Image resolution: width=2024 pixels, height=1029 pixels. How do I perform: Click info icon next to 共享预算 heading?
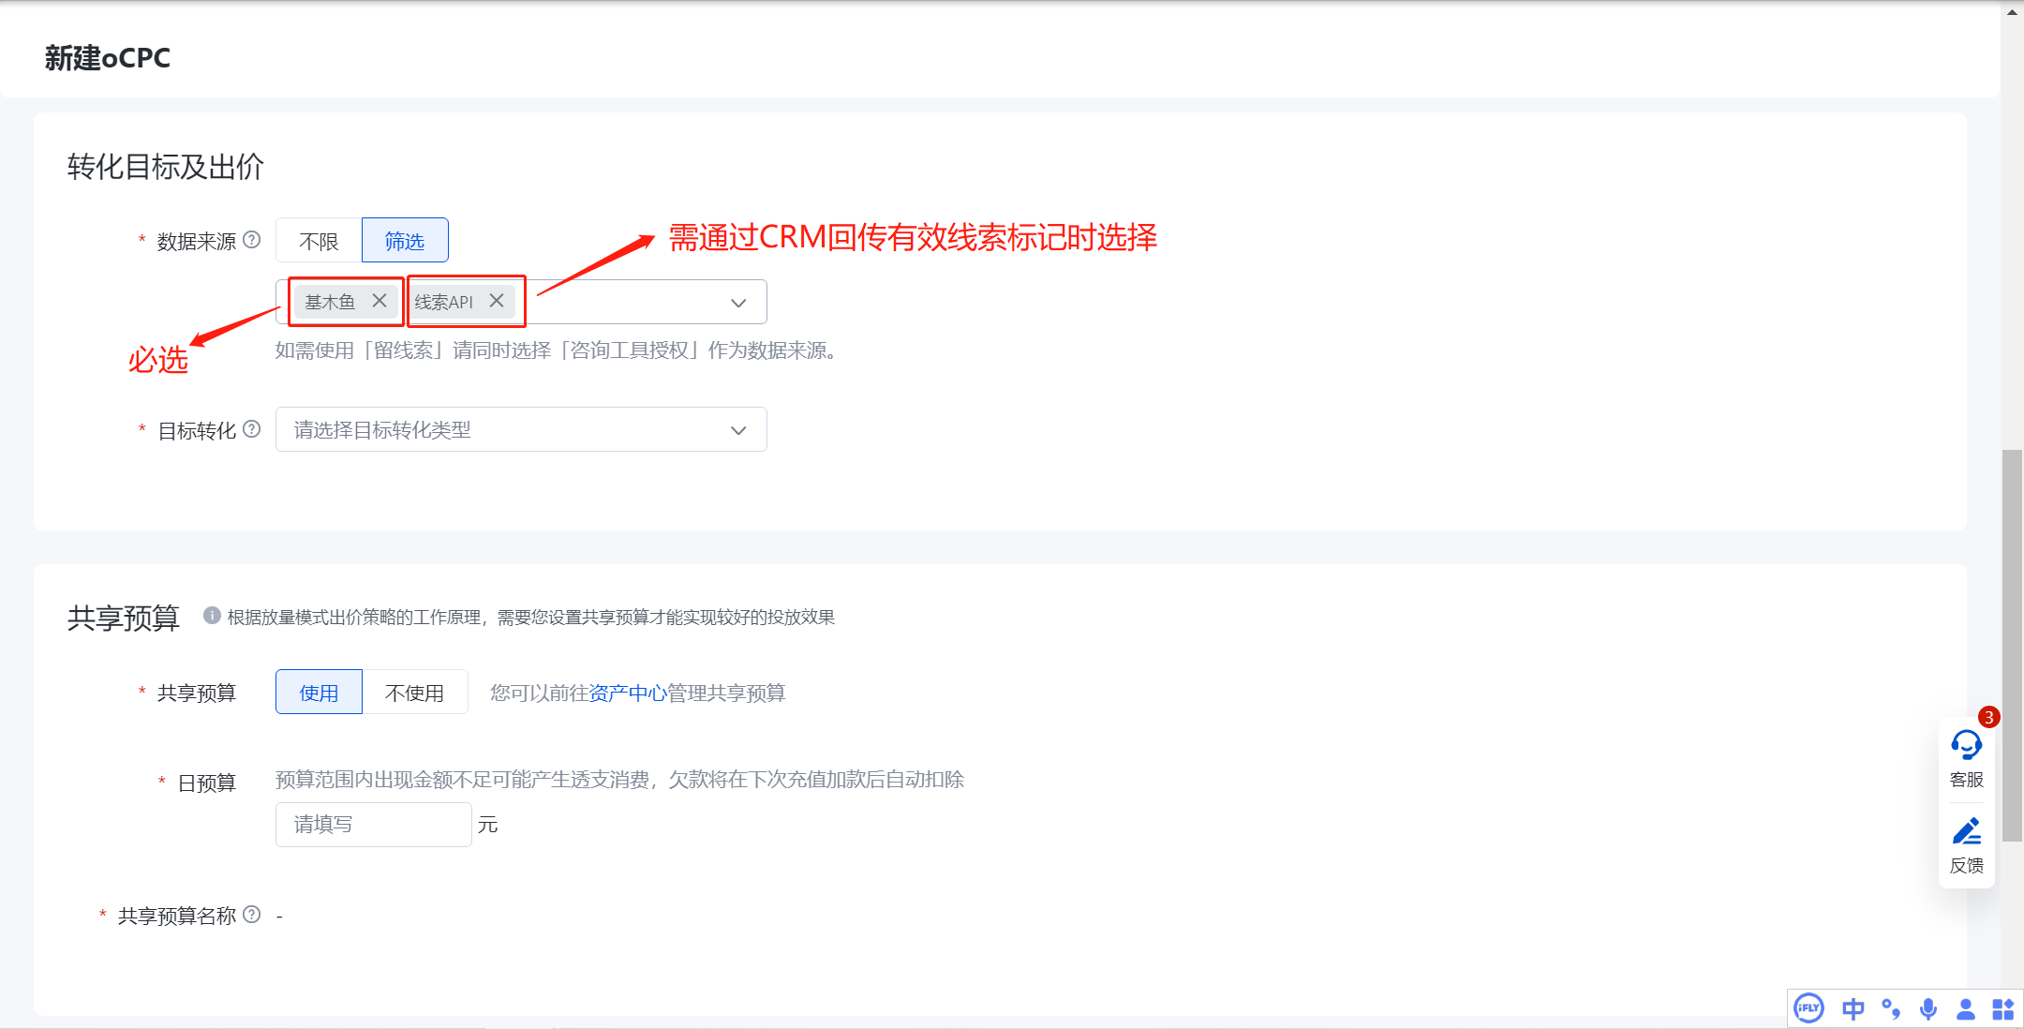(x=212, y=616)
